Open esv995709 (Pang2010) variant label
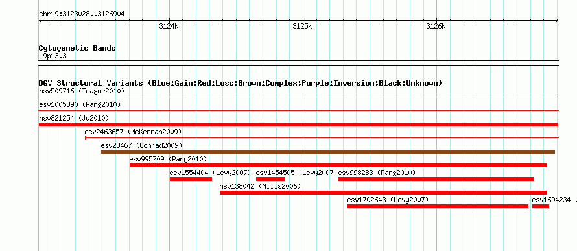Image resolution: width=577 pixels, height=251 pixels. click(168, 159)
